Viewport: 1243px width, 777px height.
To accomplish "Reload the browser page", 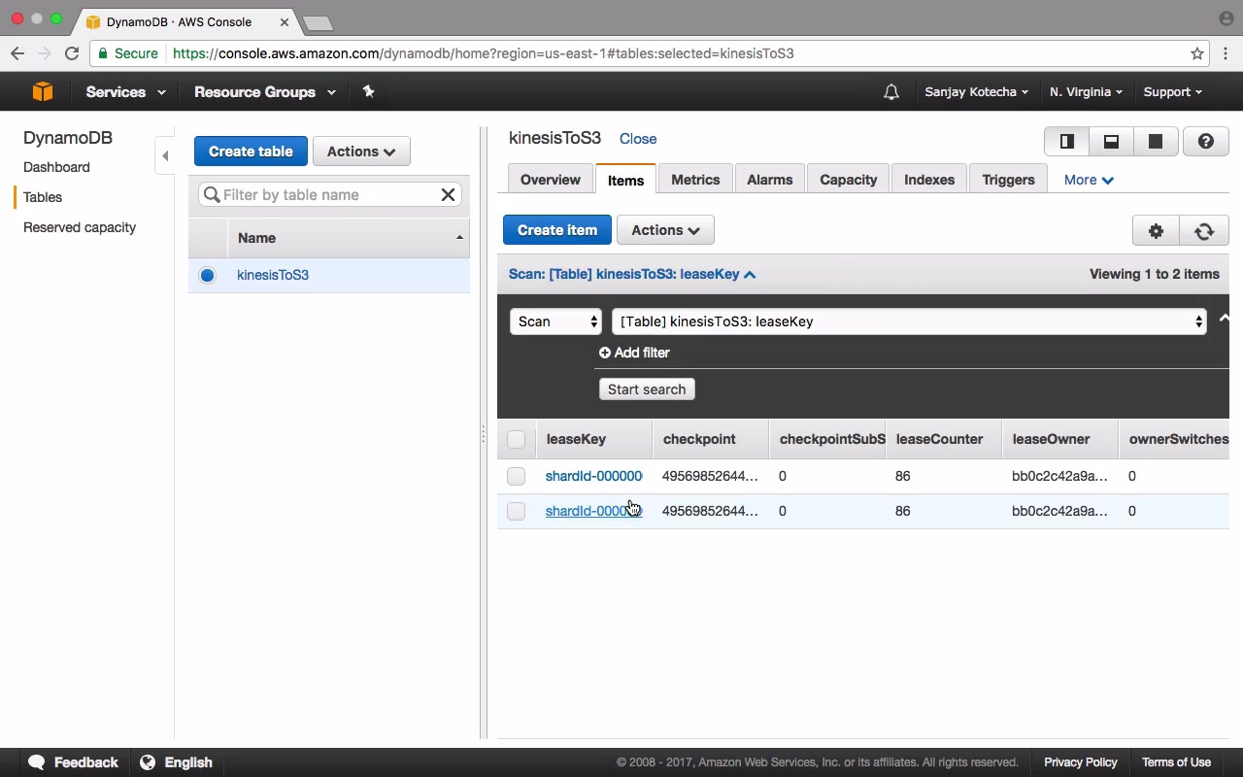I will pos(72,53).
